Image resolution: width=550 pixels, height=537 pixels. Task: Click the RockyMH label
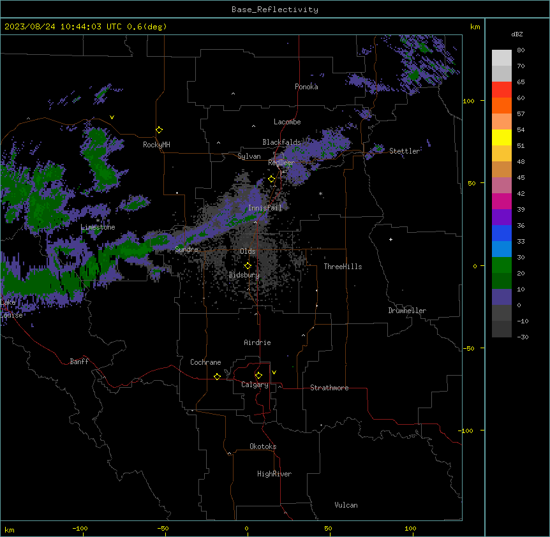click(156, 145)
